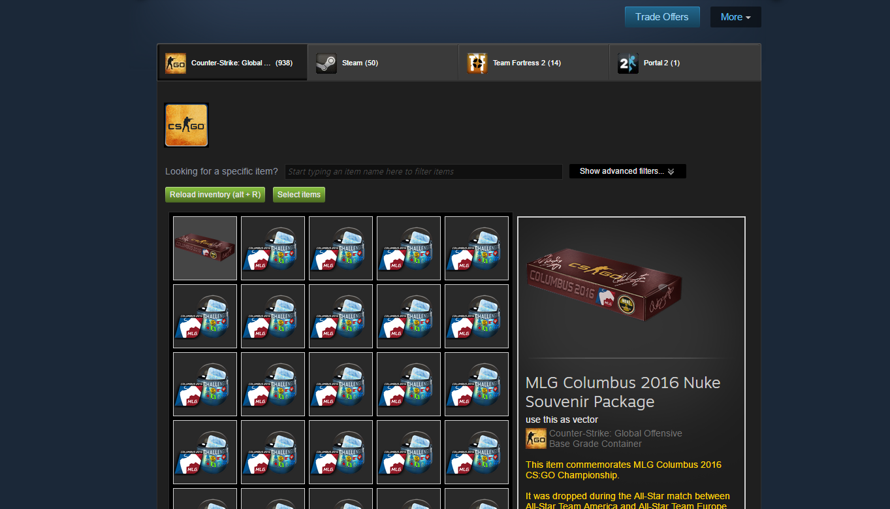The image size is (890, 509).
Task: Click the 'This item commemorates MLG Columbus 2016' description
Action: click(624, 470)
